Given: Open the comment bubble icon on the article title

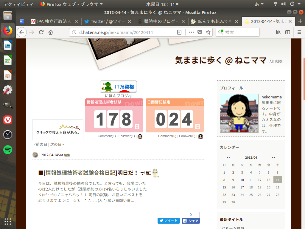Looking at the screenshot, I should click(x=142, y=173).
